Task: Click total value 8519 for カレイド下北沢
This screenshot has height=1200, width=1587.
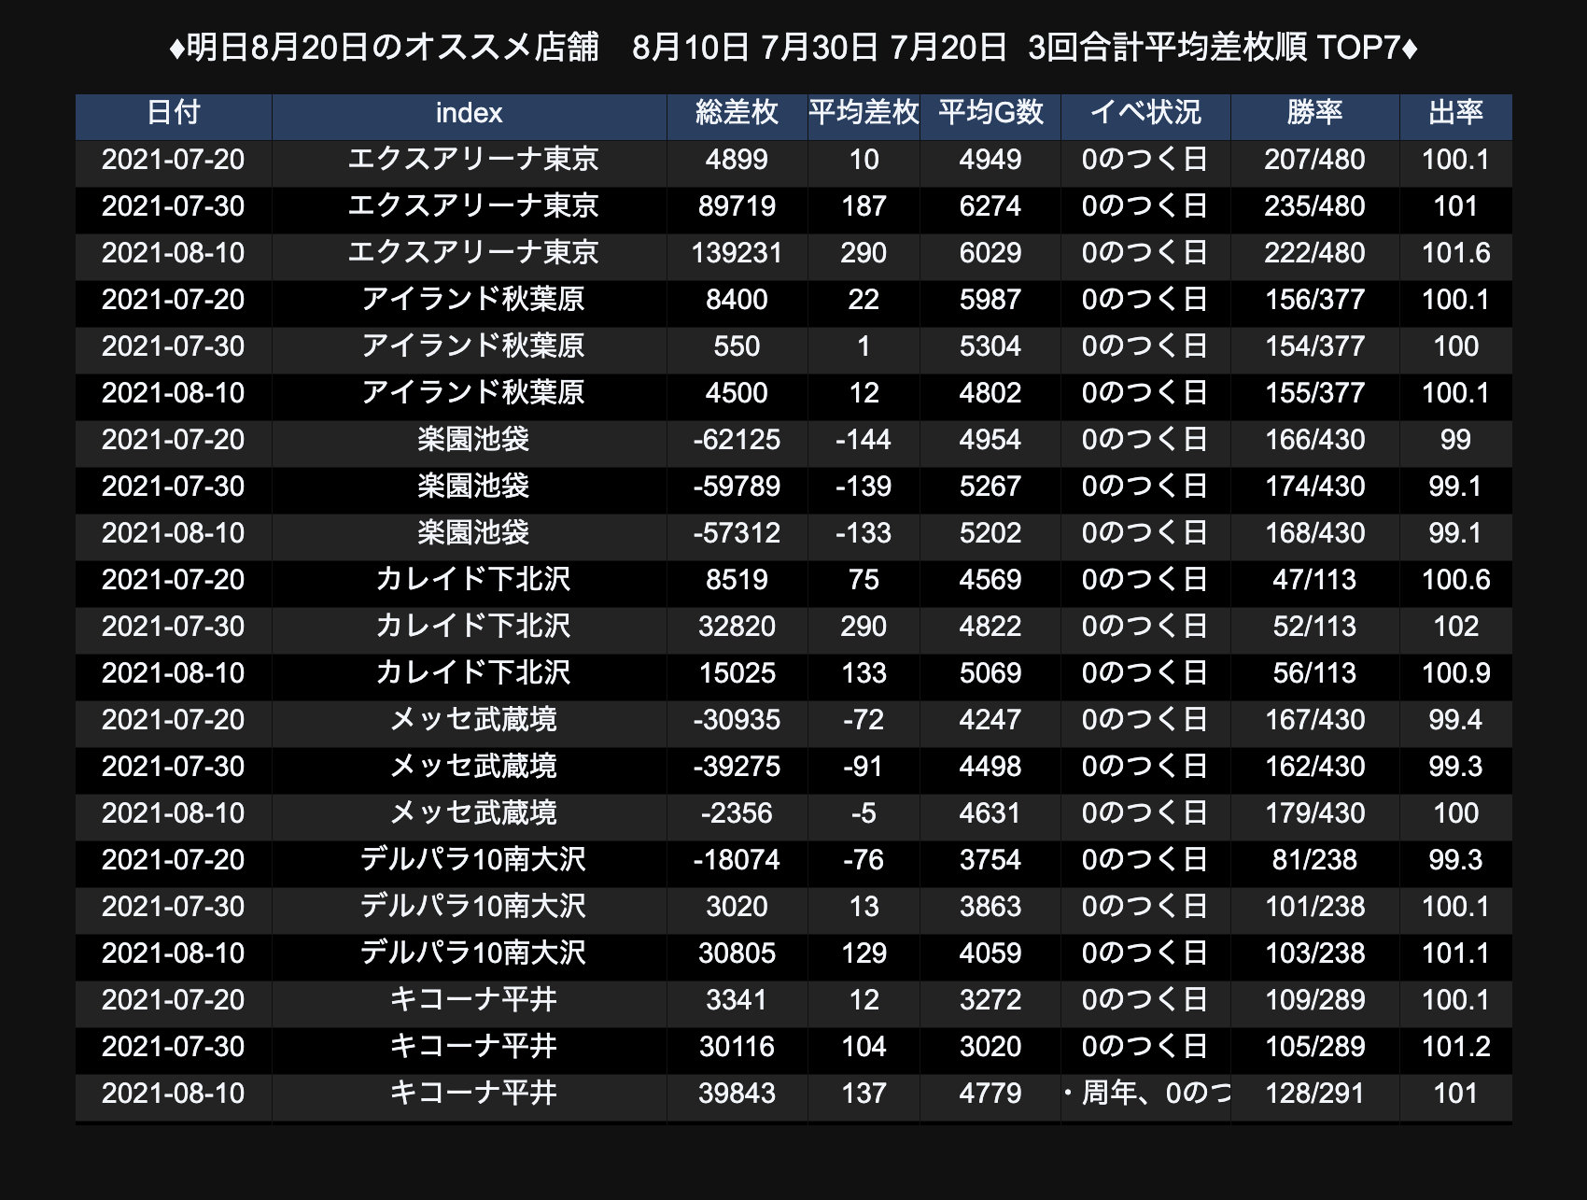Action: [x=737, y=580]
